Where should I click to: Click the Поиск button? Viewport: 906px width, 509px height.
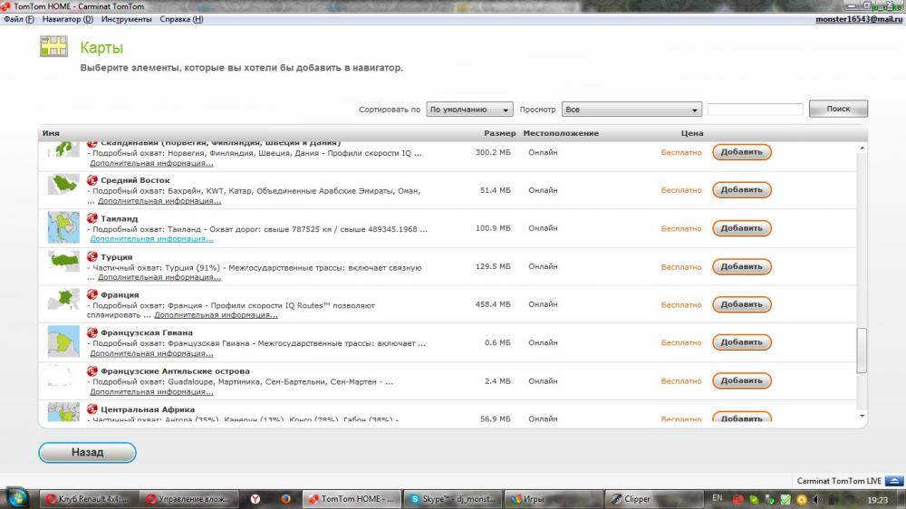coord(838,109)
